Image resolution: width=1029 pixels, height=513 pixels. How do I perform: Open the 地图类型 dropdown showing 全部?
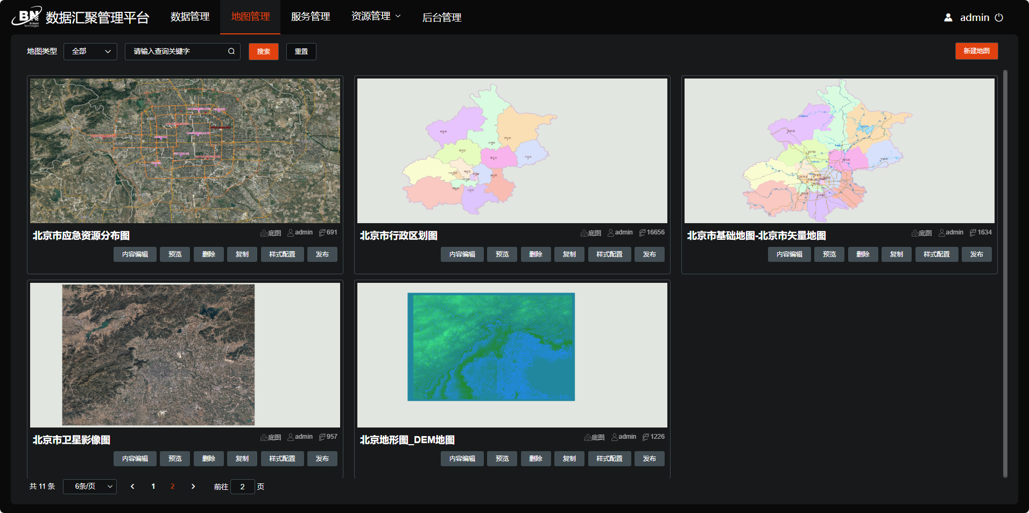90,52
